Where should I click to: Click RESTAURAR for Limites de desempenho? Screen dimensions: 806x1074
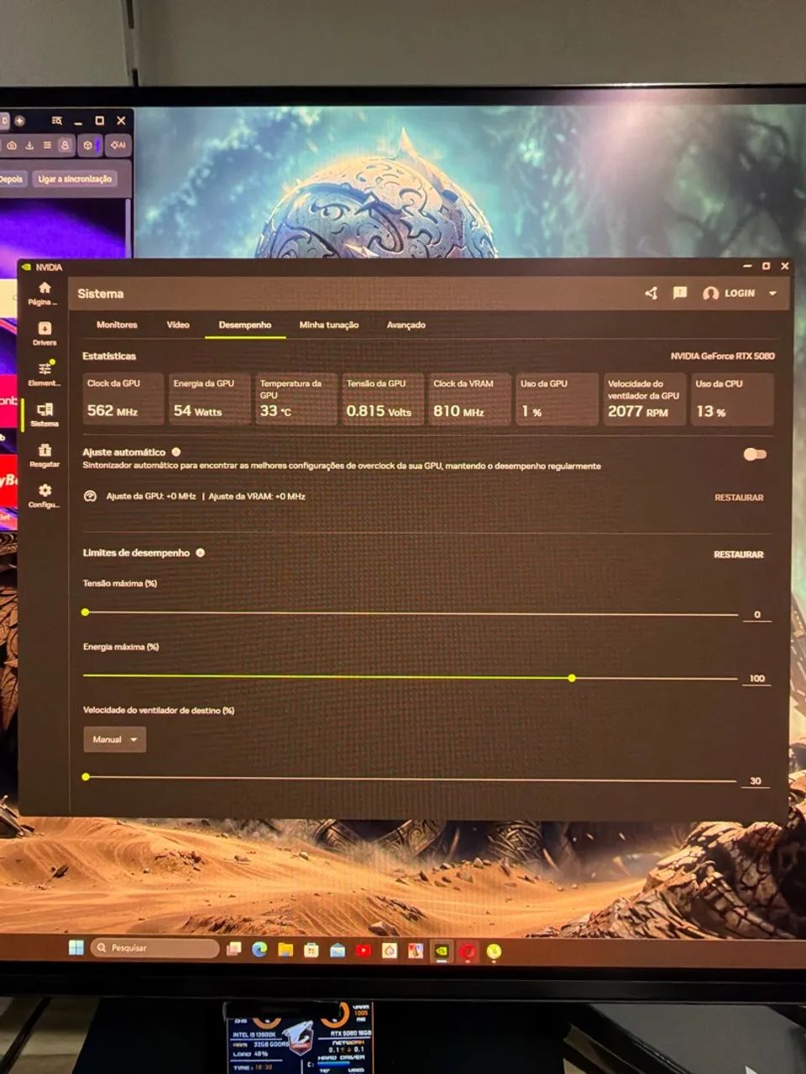[x=739, y=555]
